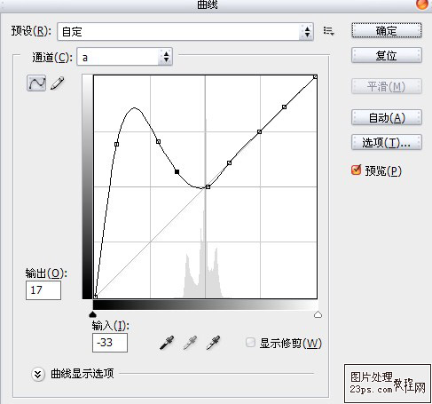The image size is (432, 404).
Task: Click the 输入 input value field
Action: click(x=110, y=343)
